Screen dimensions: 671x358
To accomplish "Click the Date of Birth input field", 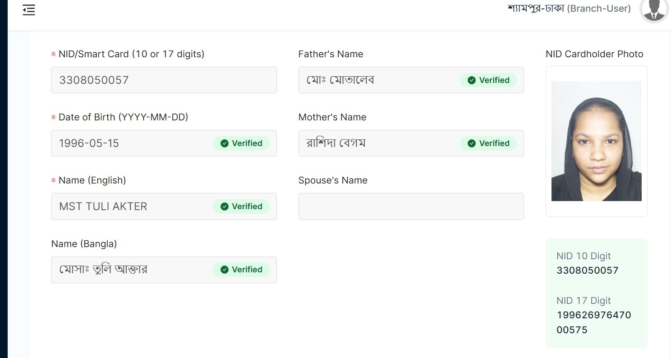I will [131, 143].
